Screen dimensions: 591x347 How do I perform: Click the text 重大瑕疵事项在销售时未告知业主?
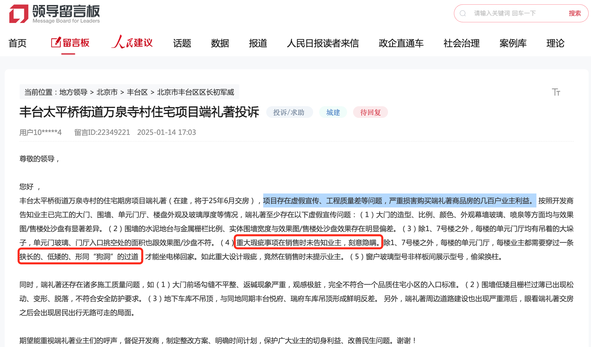(289, 243)
